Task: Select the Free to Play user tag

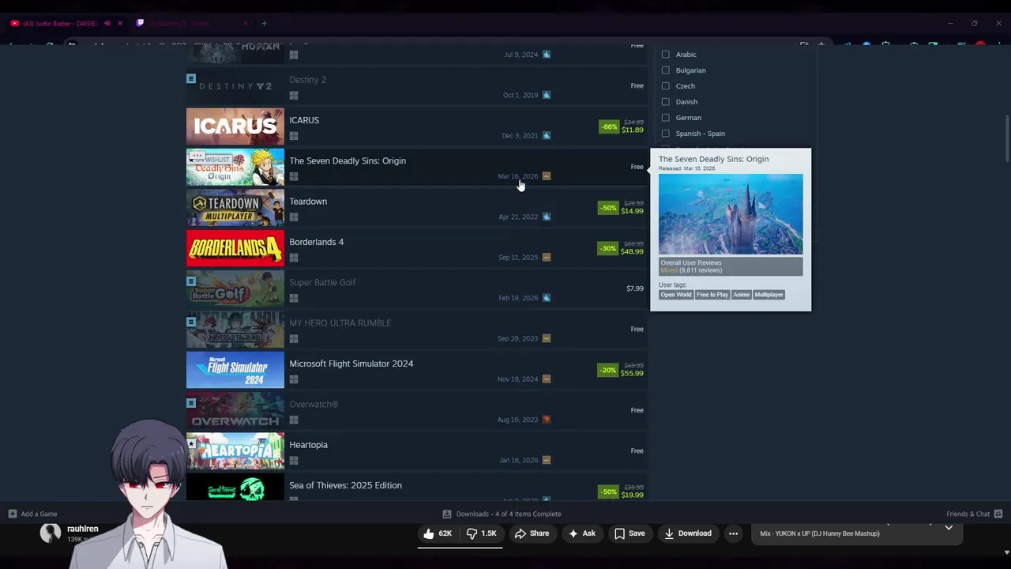Action: click(x=712, y=295)
